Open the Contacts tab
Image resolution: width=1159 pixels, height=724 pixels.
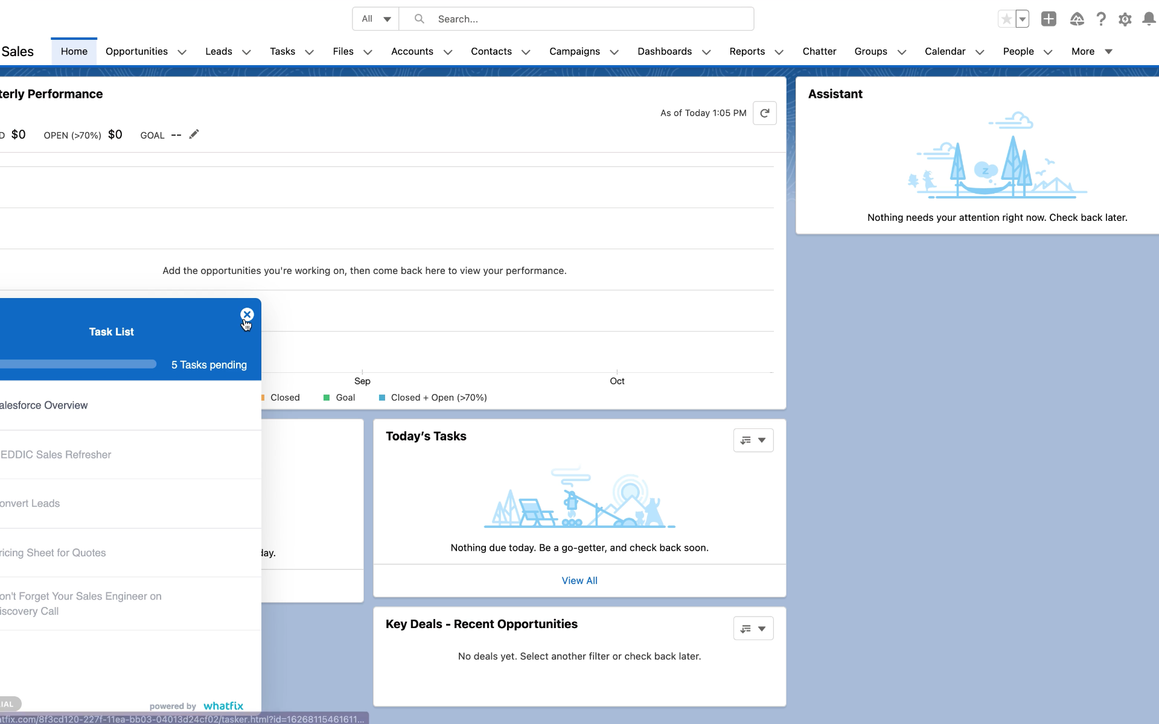pos(491,51)
